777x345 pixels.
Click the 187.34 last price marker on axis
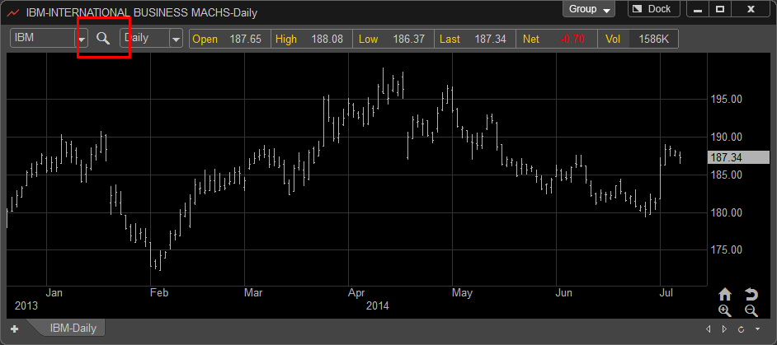coord(738,158)
